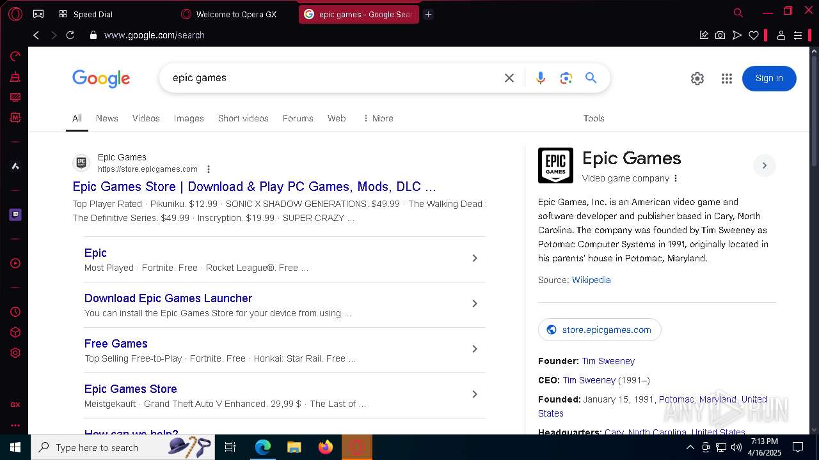
Task: Open the Windows Start menu
Action: 15,447
